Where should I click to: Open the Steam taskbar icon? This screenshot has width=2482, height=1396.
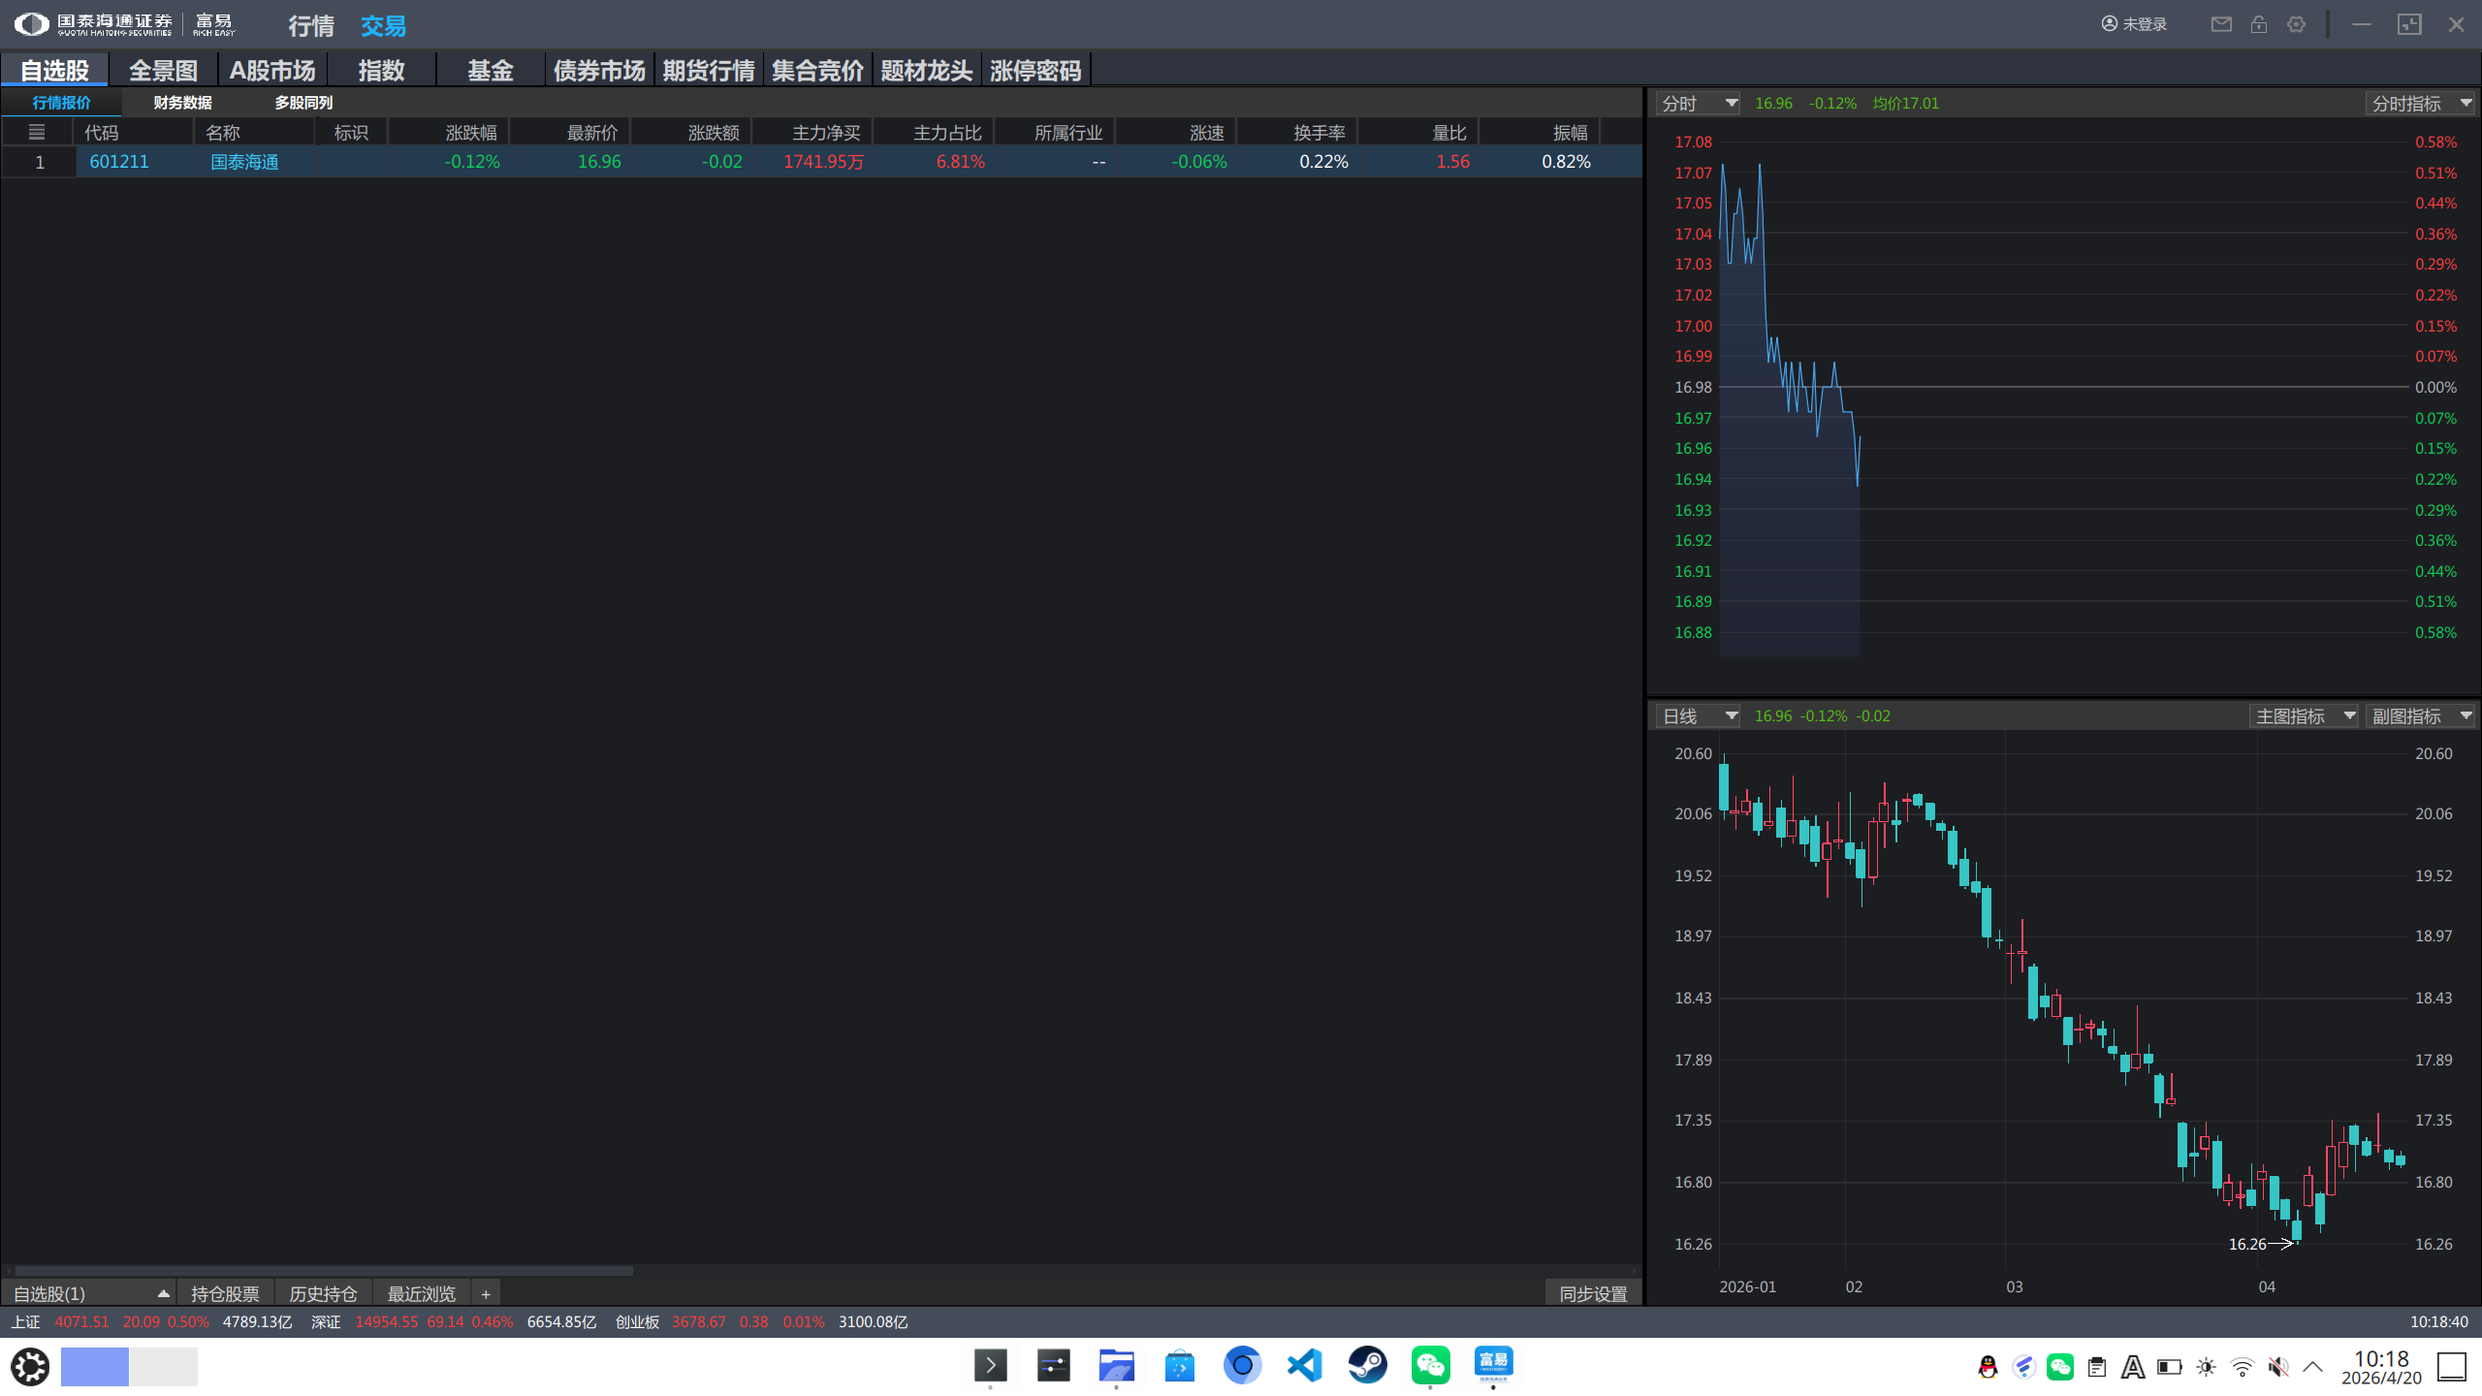(1367, 1366)
